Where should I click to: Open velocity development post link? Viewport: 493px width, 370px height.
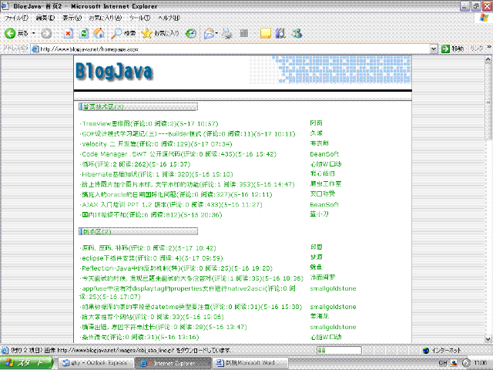[x=157, y=144]
